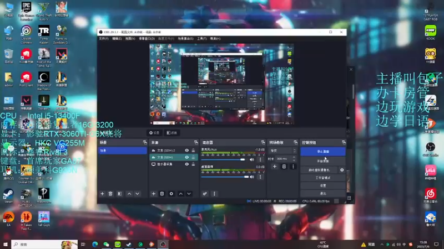
Task: Decrease transition duration spinner down arrow
Action: coord(294,160)
